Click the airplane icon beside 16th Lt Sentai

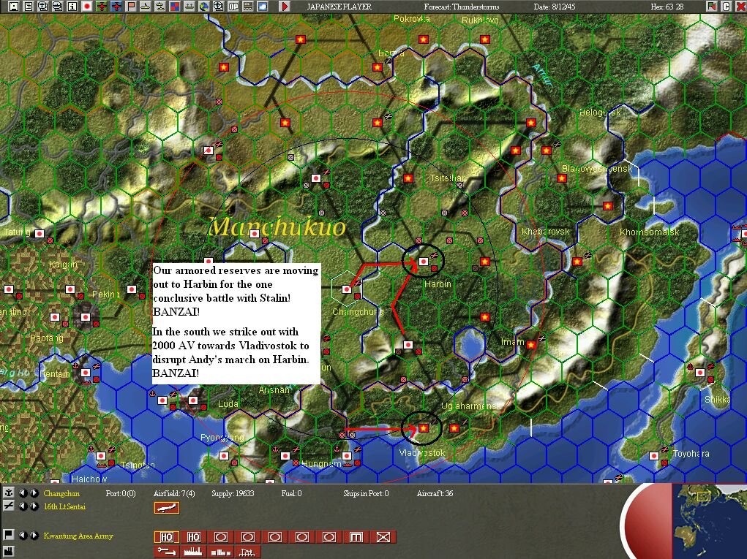9,506
